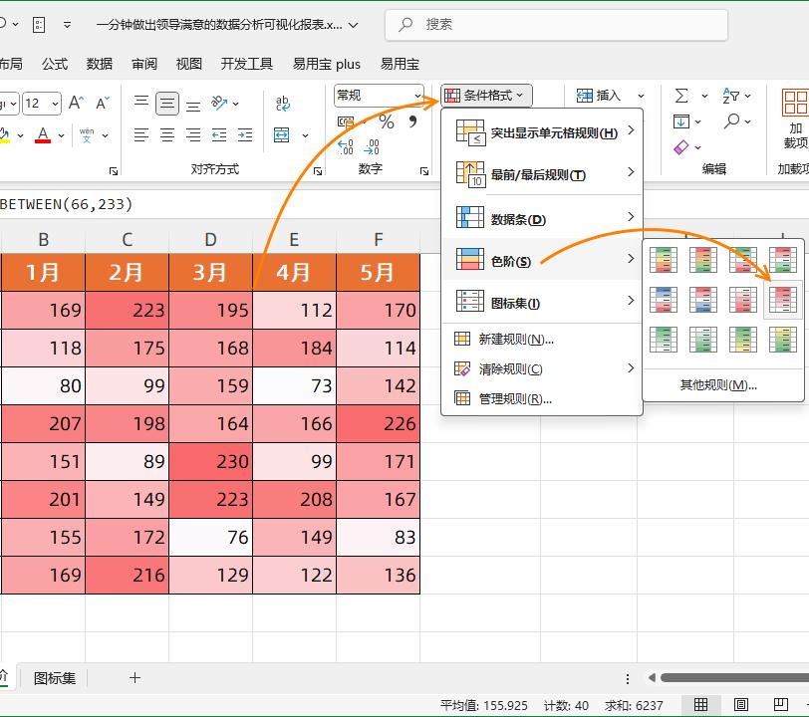This screenshot has width=809, height=717.
Task: Select the highlighted red-white color scale swatch
Action: (783, 299)
